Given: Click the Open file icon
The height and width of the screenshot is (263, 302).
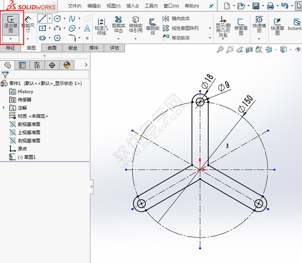Looking at the screenshot, I should tap(241, 6).
